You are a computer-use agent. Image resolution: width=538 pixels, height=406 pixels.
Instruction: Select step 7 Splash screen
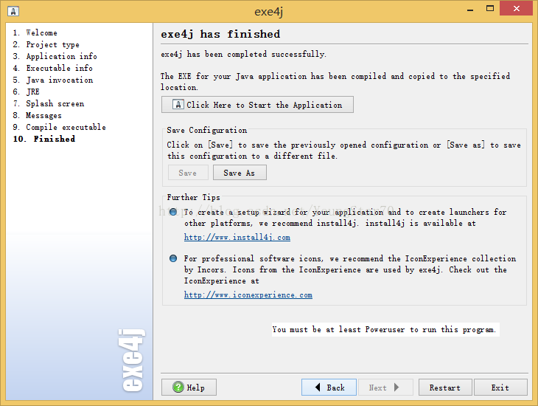pyautogui.click(x=49, y=103)
